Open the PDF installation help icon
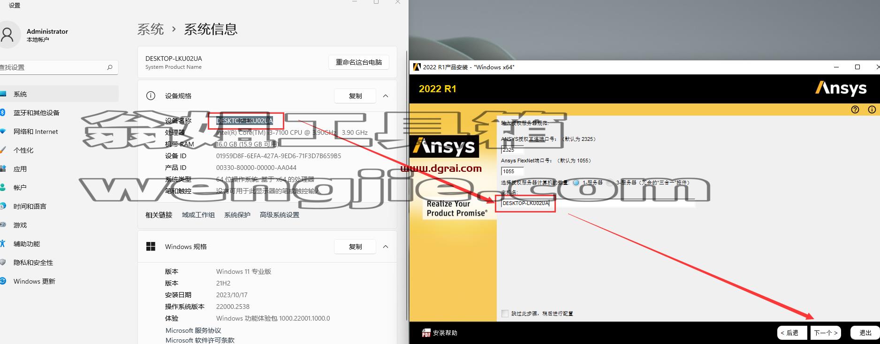The image size is (880, 344). (x=426, y=333)
